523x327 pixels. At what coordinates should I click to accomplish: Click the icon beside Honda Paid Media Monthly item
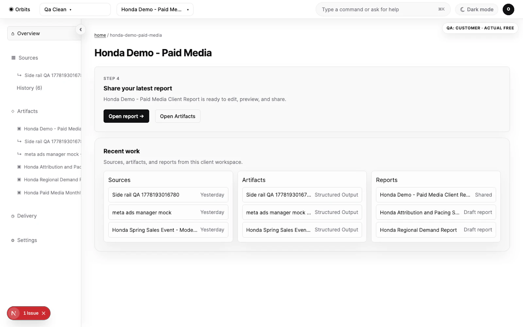(x=19, y=193)
